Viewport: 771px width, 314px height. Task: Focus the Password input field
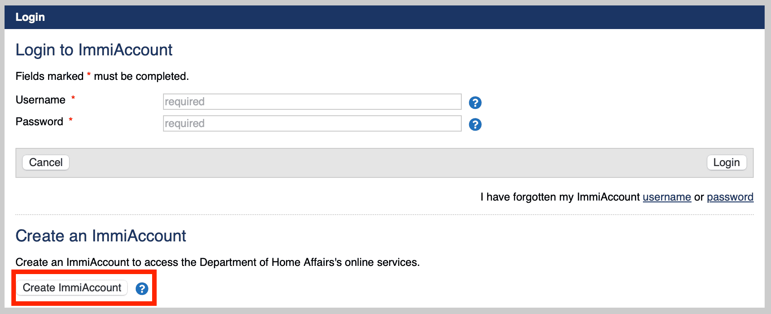tap(312, 123)
